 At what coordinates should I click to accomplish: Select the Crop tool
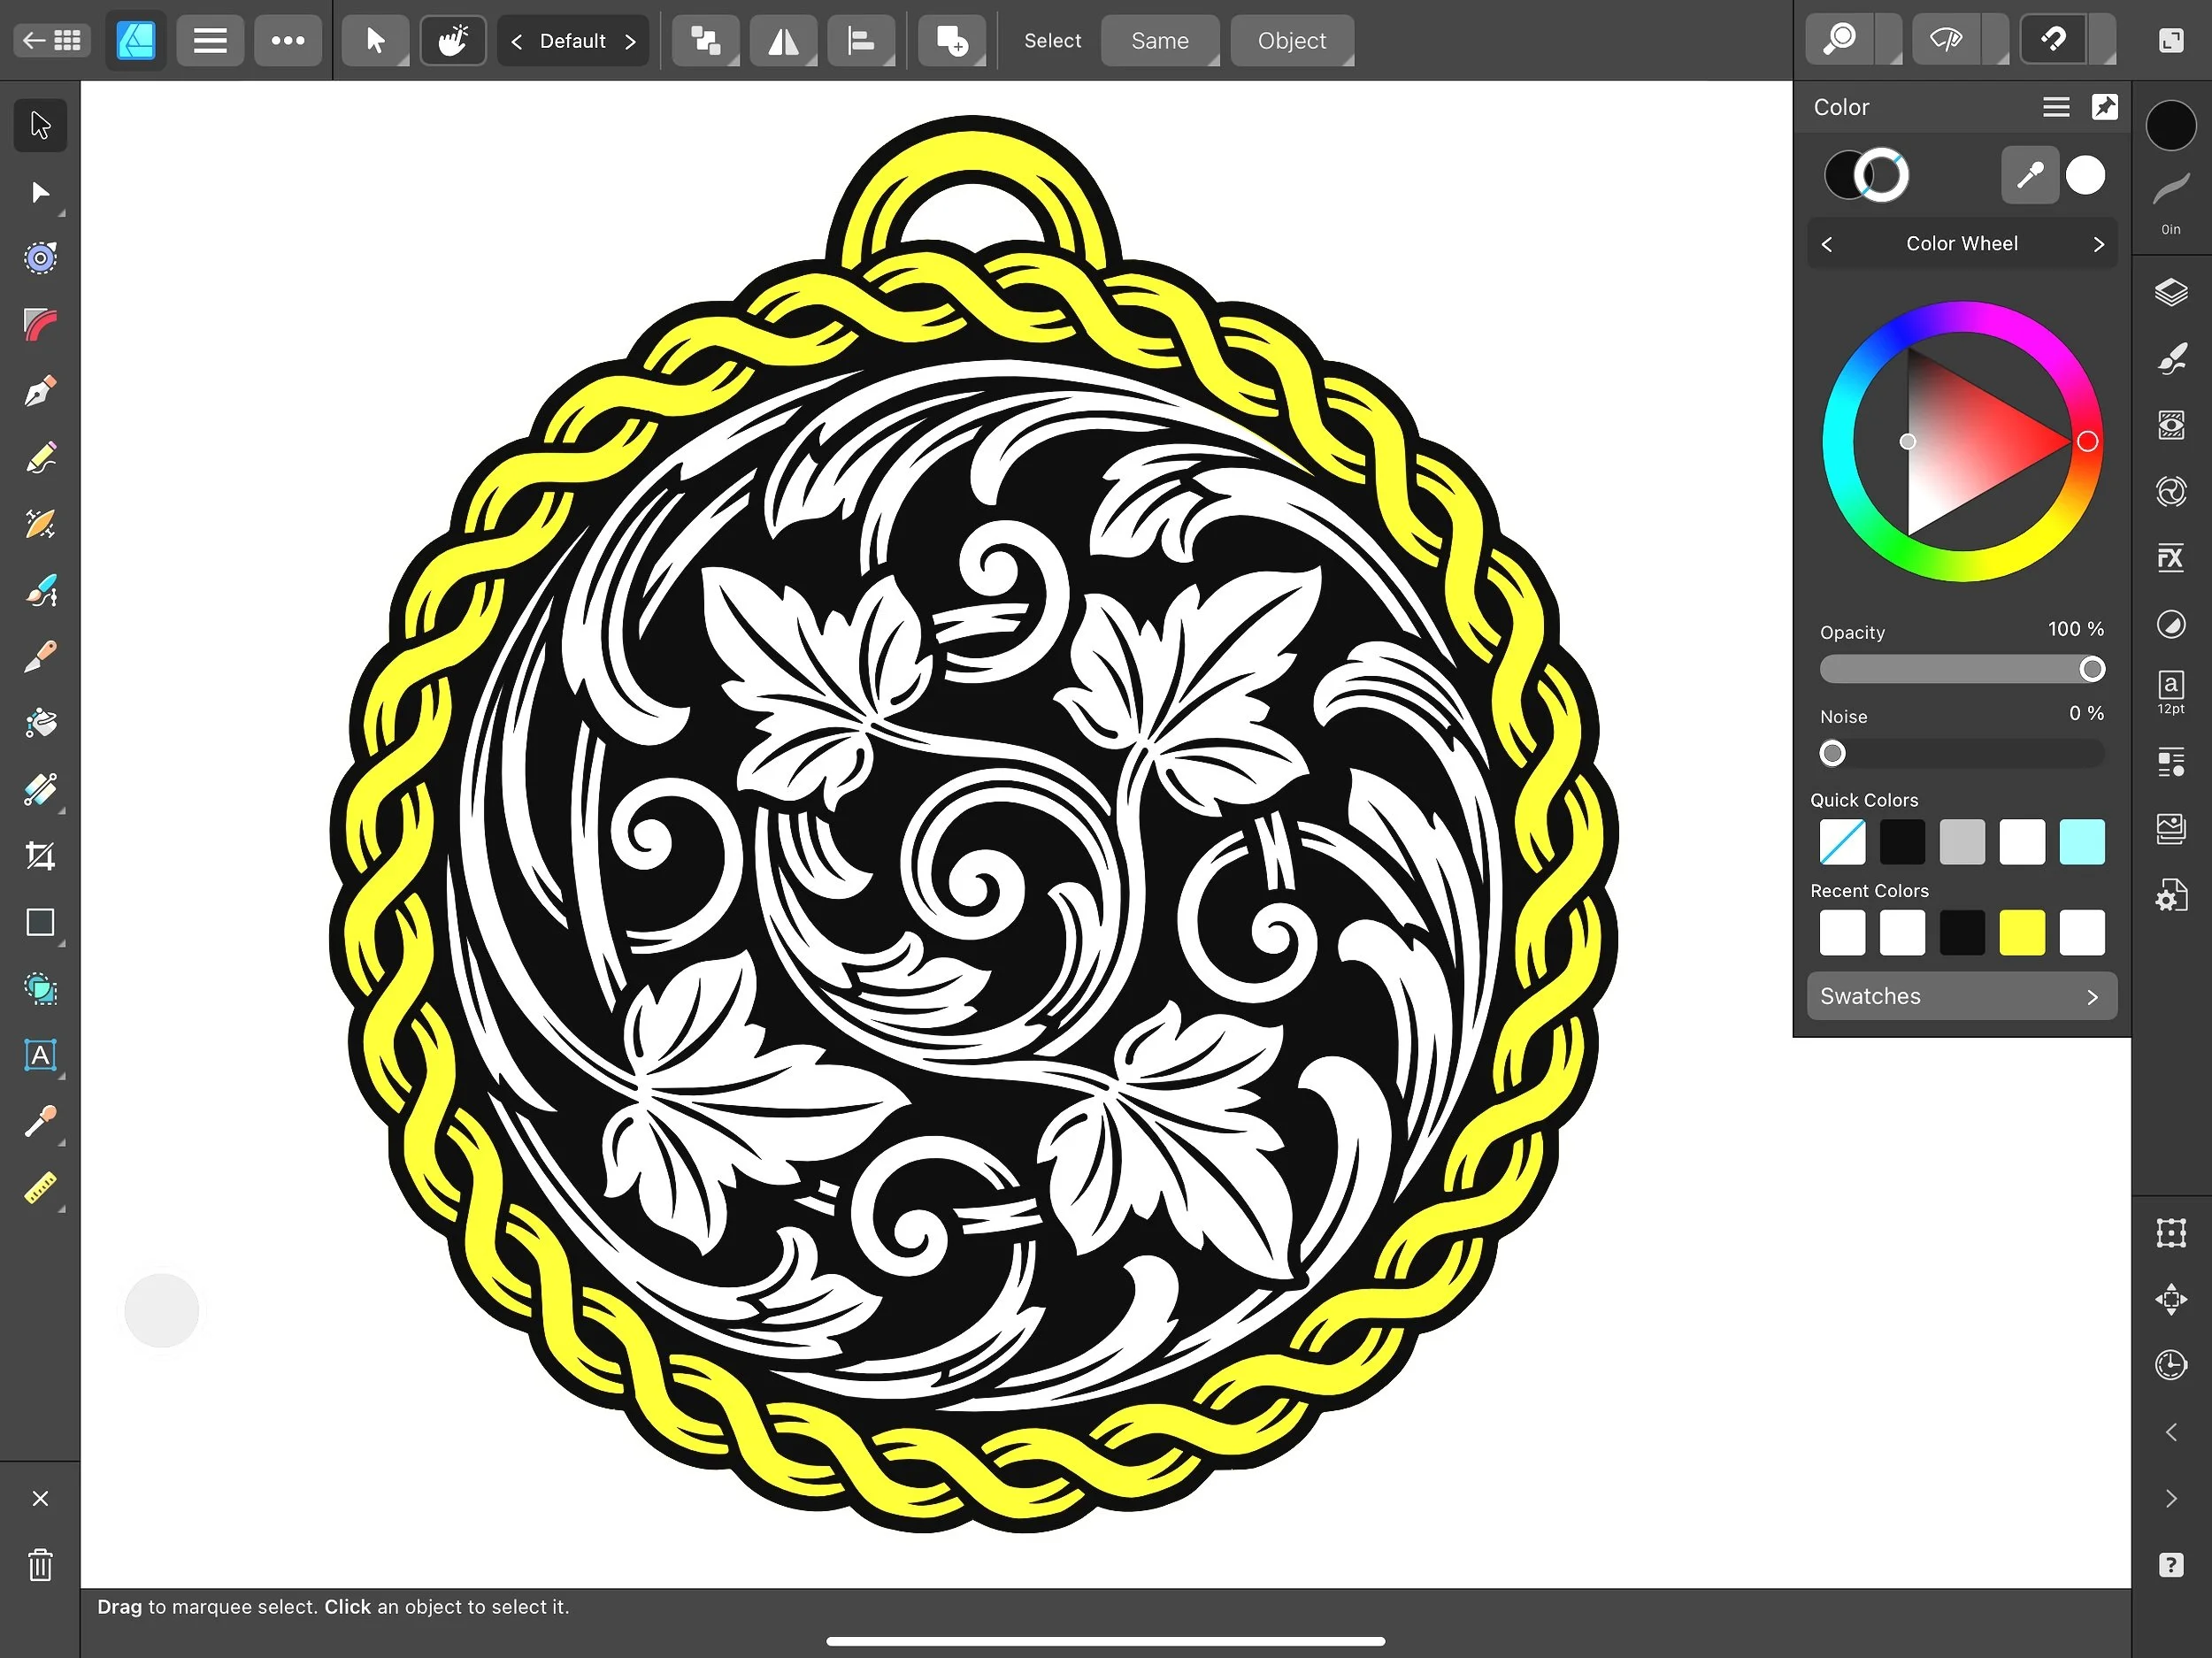coord(40,856)
